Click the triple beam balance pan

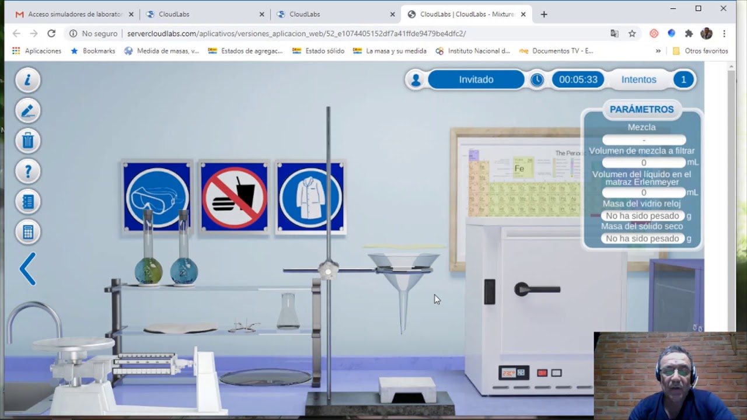(73, 345)
